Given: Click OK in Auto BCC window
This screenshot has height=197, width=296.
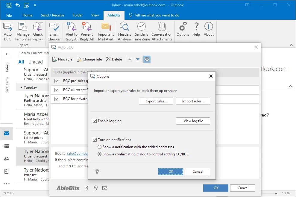Looking at the screenshot, I should [216, 188].
